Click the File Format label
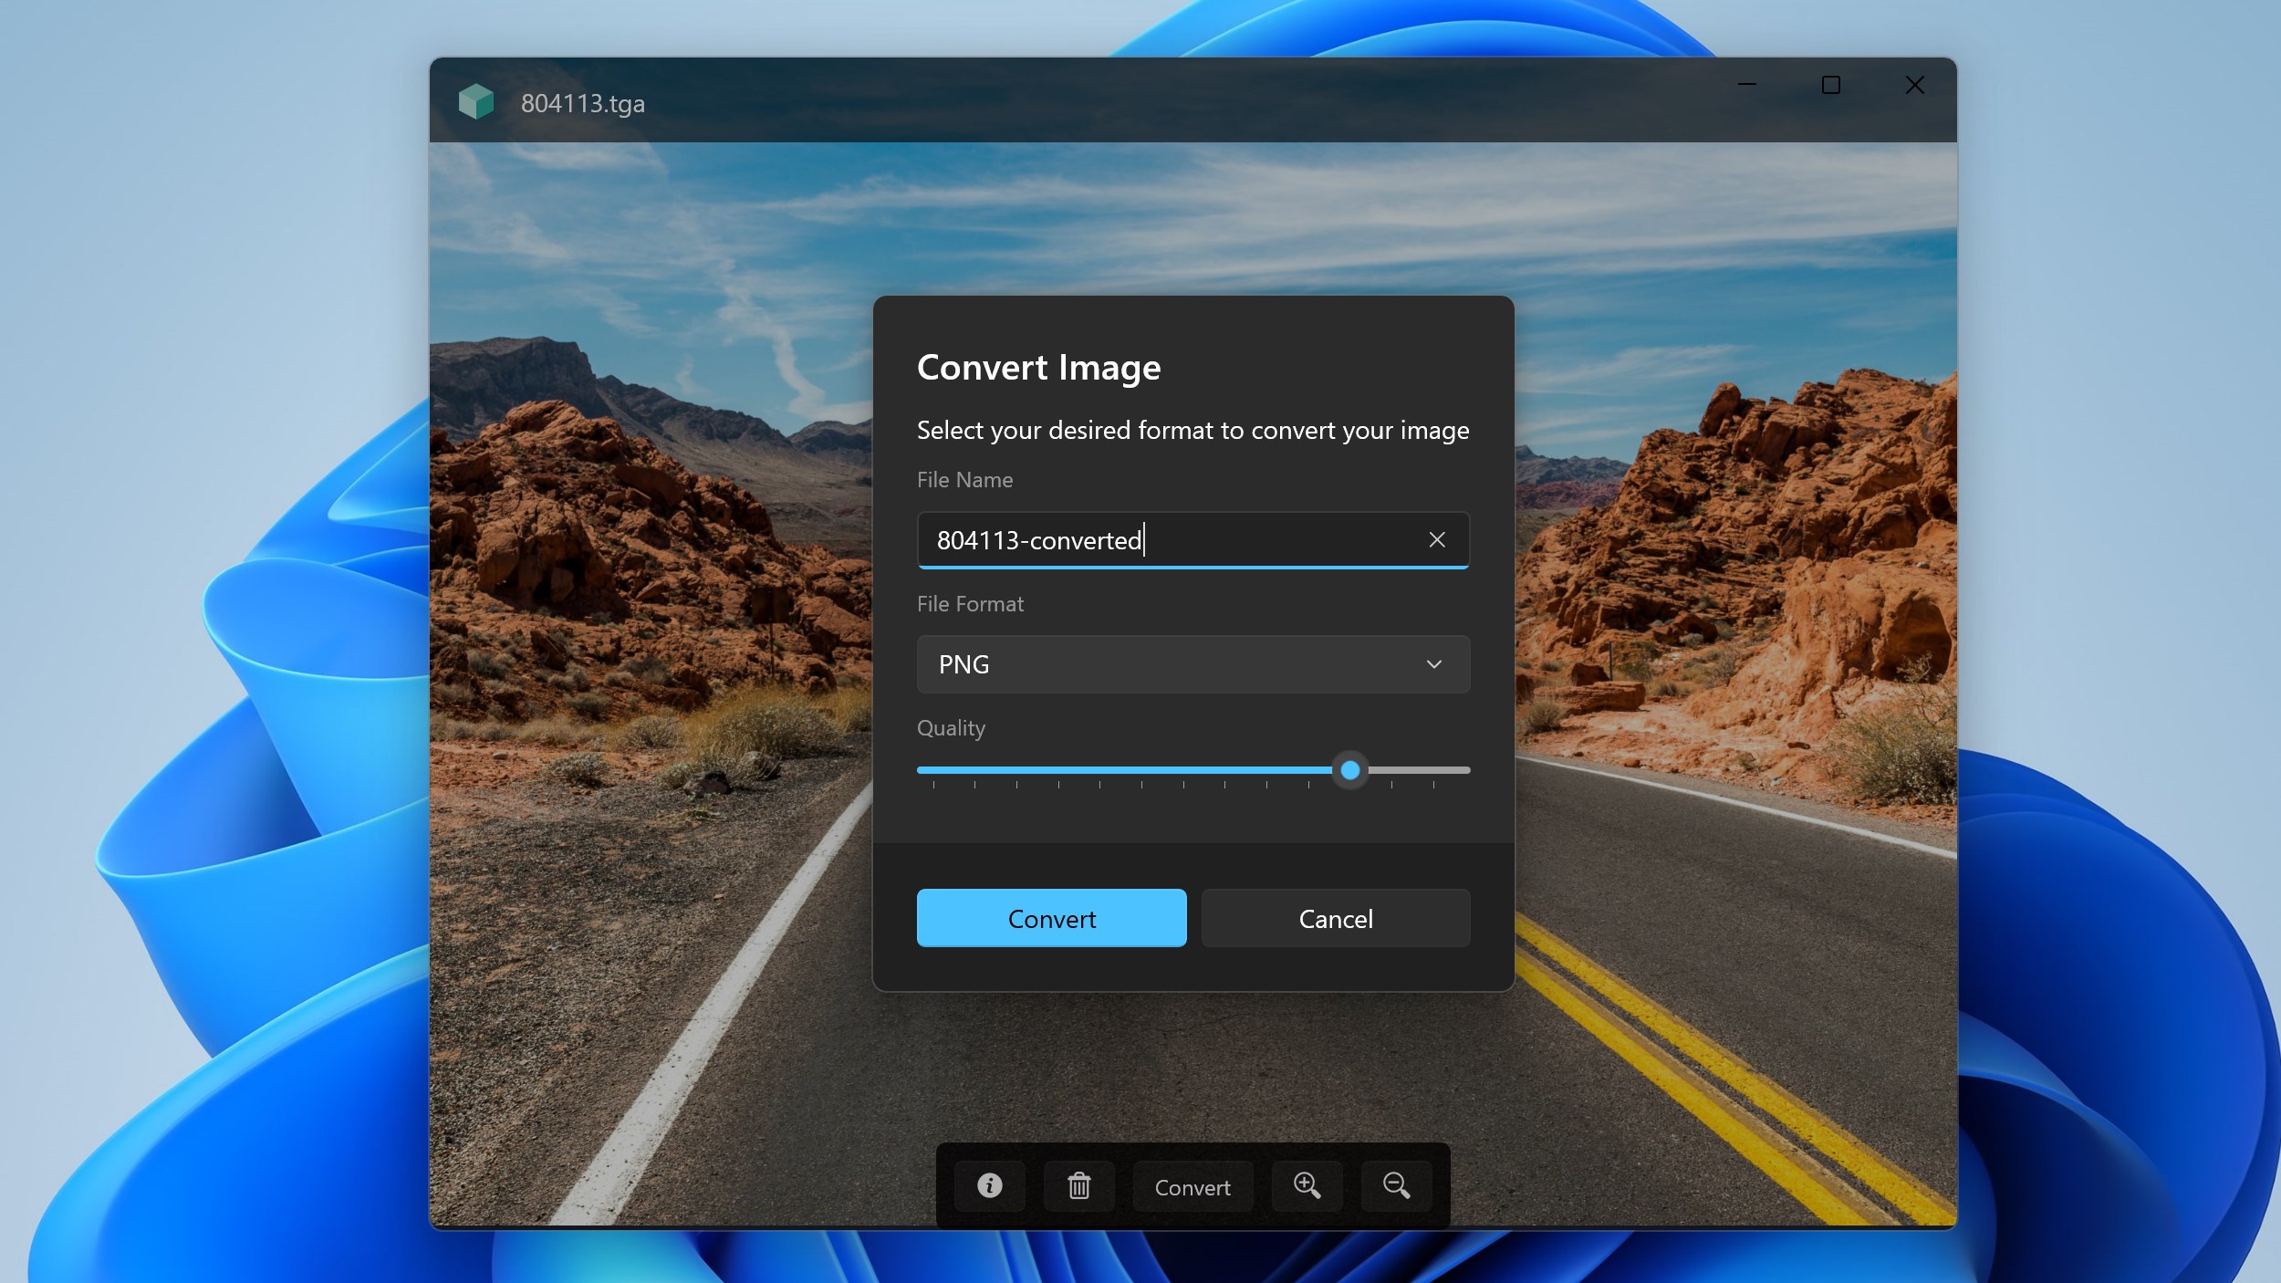The width and height of the screenshot is (2281, 1283). pos(970,604)
